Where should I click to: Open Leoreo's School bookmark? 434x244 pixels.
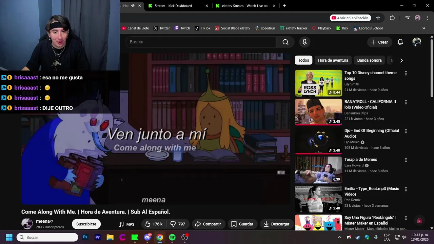click(x=368, y=28)
